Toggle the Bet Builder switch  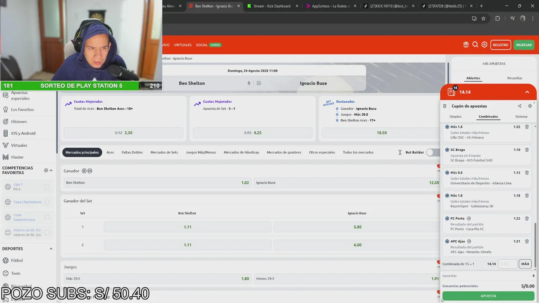[432, 152]
